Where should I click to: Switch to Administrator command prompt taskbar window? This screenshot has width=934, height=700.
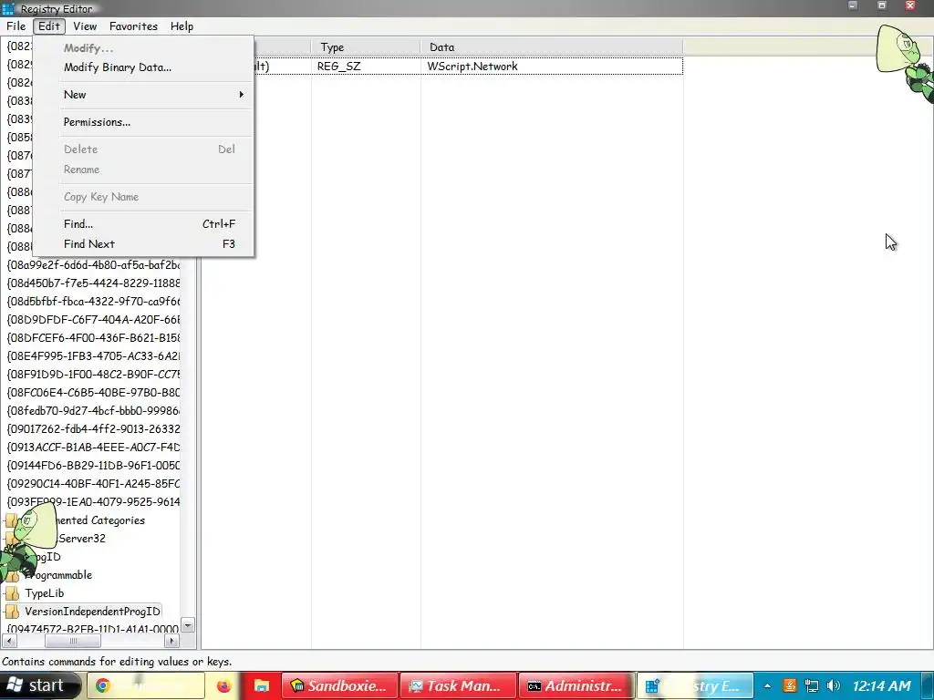[x=576, y=685]
